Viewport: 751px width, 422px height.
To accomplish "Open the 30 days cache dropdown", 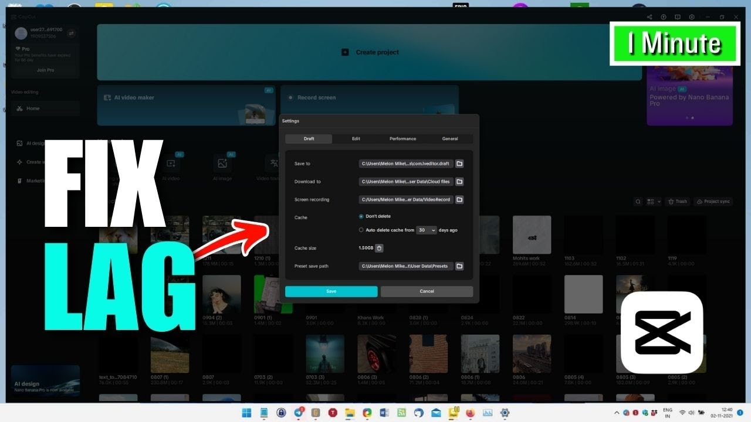I will pos(427,230).
